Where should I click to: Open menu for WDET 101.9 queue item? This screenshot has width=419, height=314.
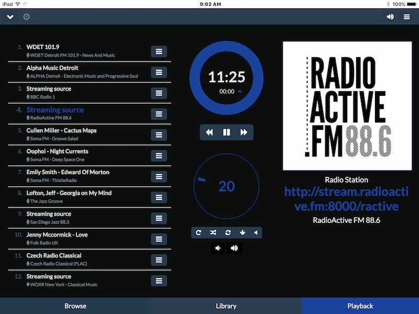159,51
